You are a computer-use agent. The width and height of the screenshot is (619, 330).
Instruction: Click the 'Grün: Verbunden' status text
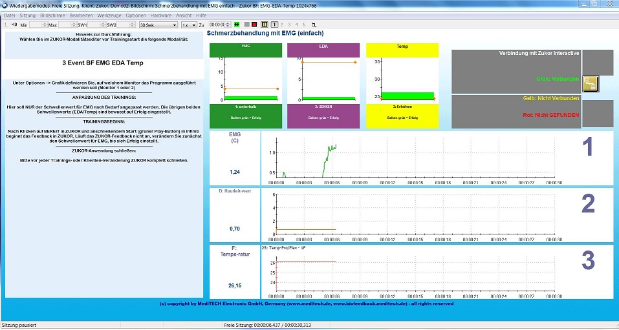[558, 79]
